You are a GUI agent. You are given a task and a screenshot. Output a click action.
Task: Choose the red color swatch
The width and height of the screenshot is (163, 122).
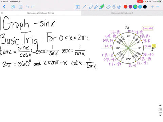(x=126, y=7)
